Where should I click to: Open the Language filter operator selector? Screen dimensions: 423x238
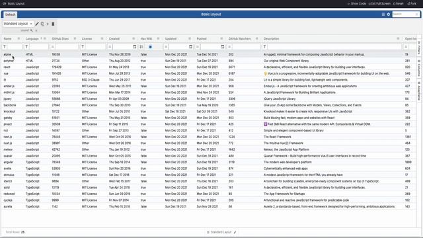point(26,47)
